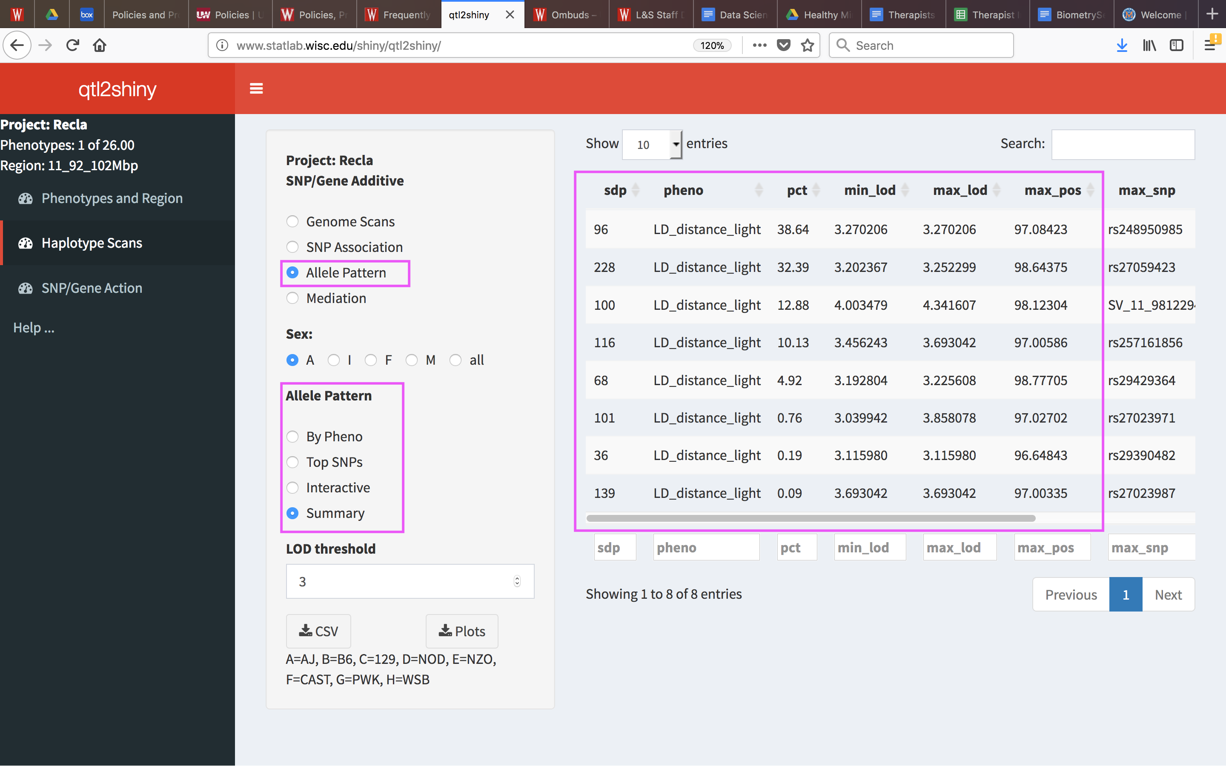Screen dimensions: 1226x766
Task: Select Top SNPs allele pattern
Action: 292,462
